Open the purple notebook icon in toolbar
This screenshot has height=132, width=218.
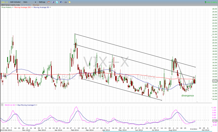pos(53,2)
